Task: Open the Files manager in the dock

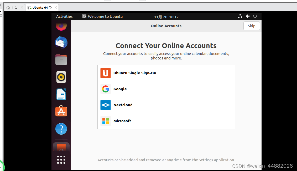Action: click(61, 60)
